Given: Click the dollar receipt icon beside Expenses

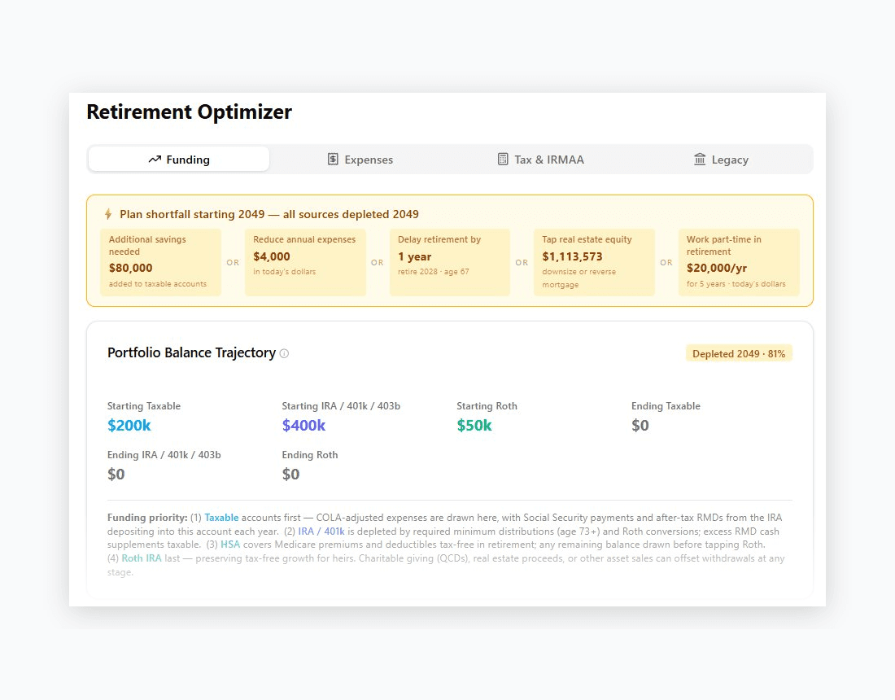Looking at the screenshot, I should click(x=333, y=159).
